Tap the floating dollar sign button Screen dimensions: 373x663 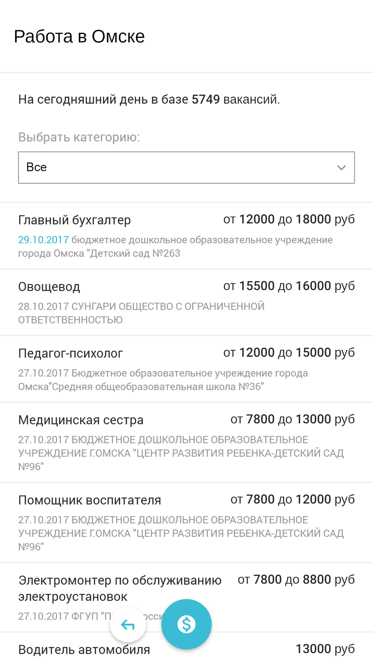[186, 624]
